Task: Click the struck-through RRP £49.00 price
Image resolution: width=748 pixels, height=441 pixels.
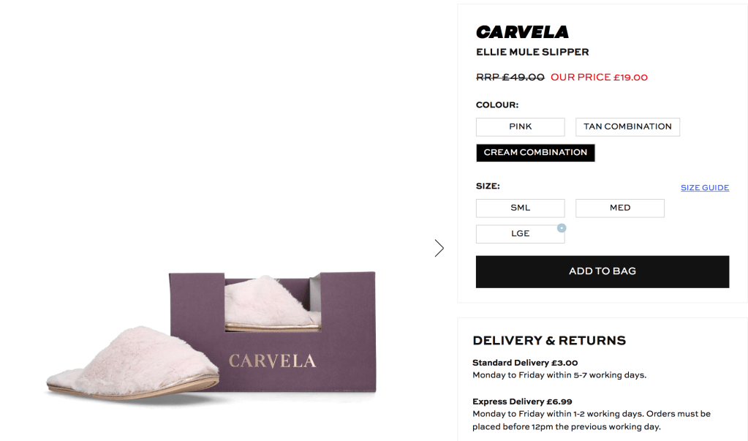Action: (x=510, y=78)
